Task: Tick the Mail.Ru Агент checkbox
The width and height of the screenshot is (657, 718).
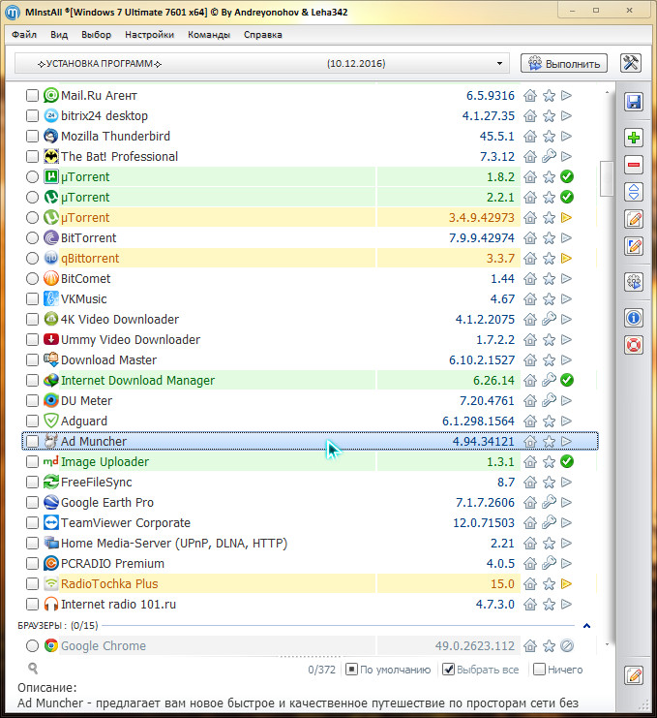Action: [32, 95]
